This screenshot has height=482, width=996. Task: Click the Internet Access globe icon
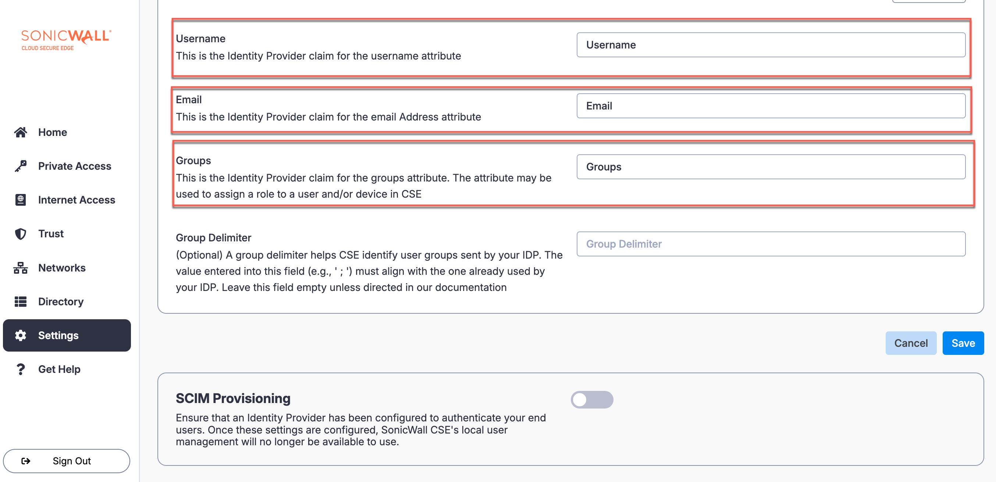point(21,200)
